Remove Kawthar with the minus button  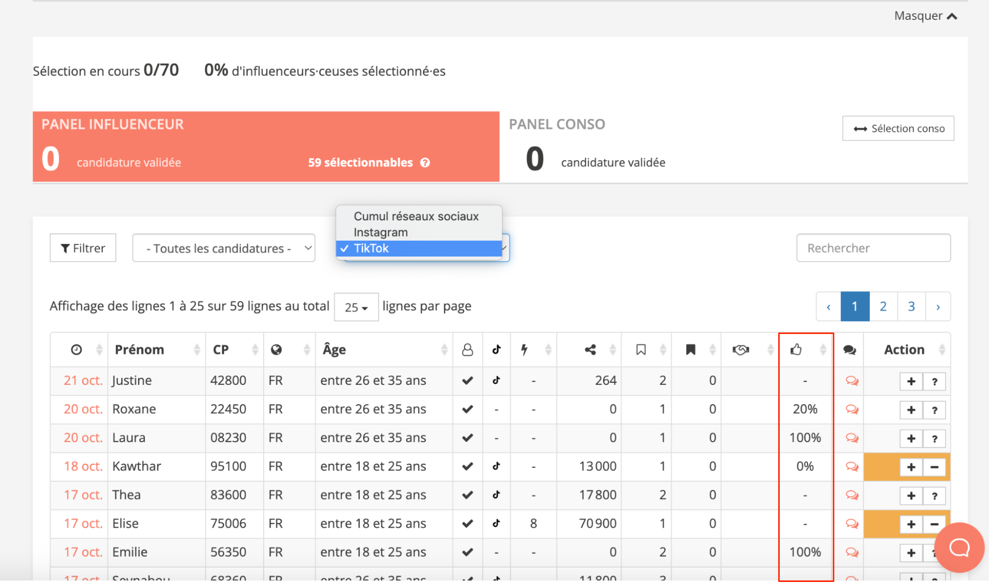pyautogui.click(x=934, y=467)
